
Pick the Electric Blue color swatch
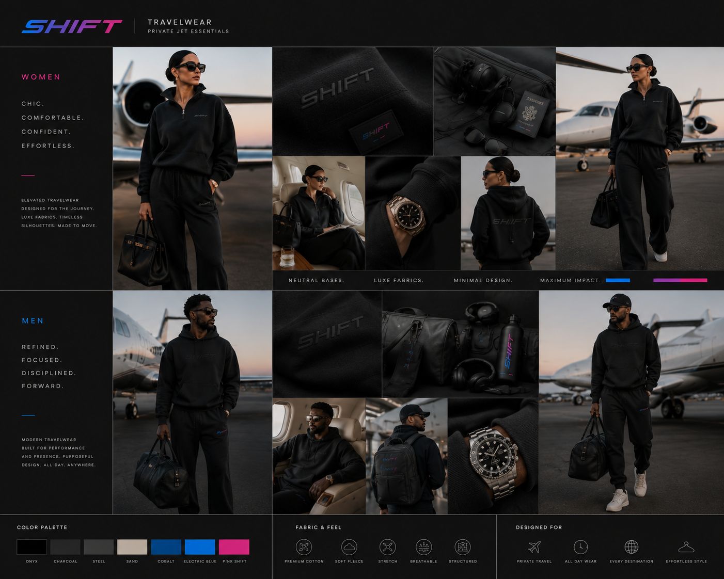click(200, 547)
